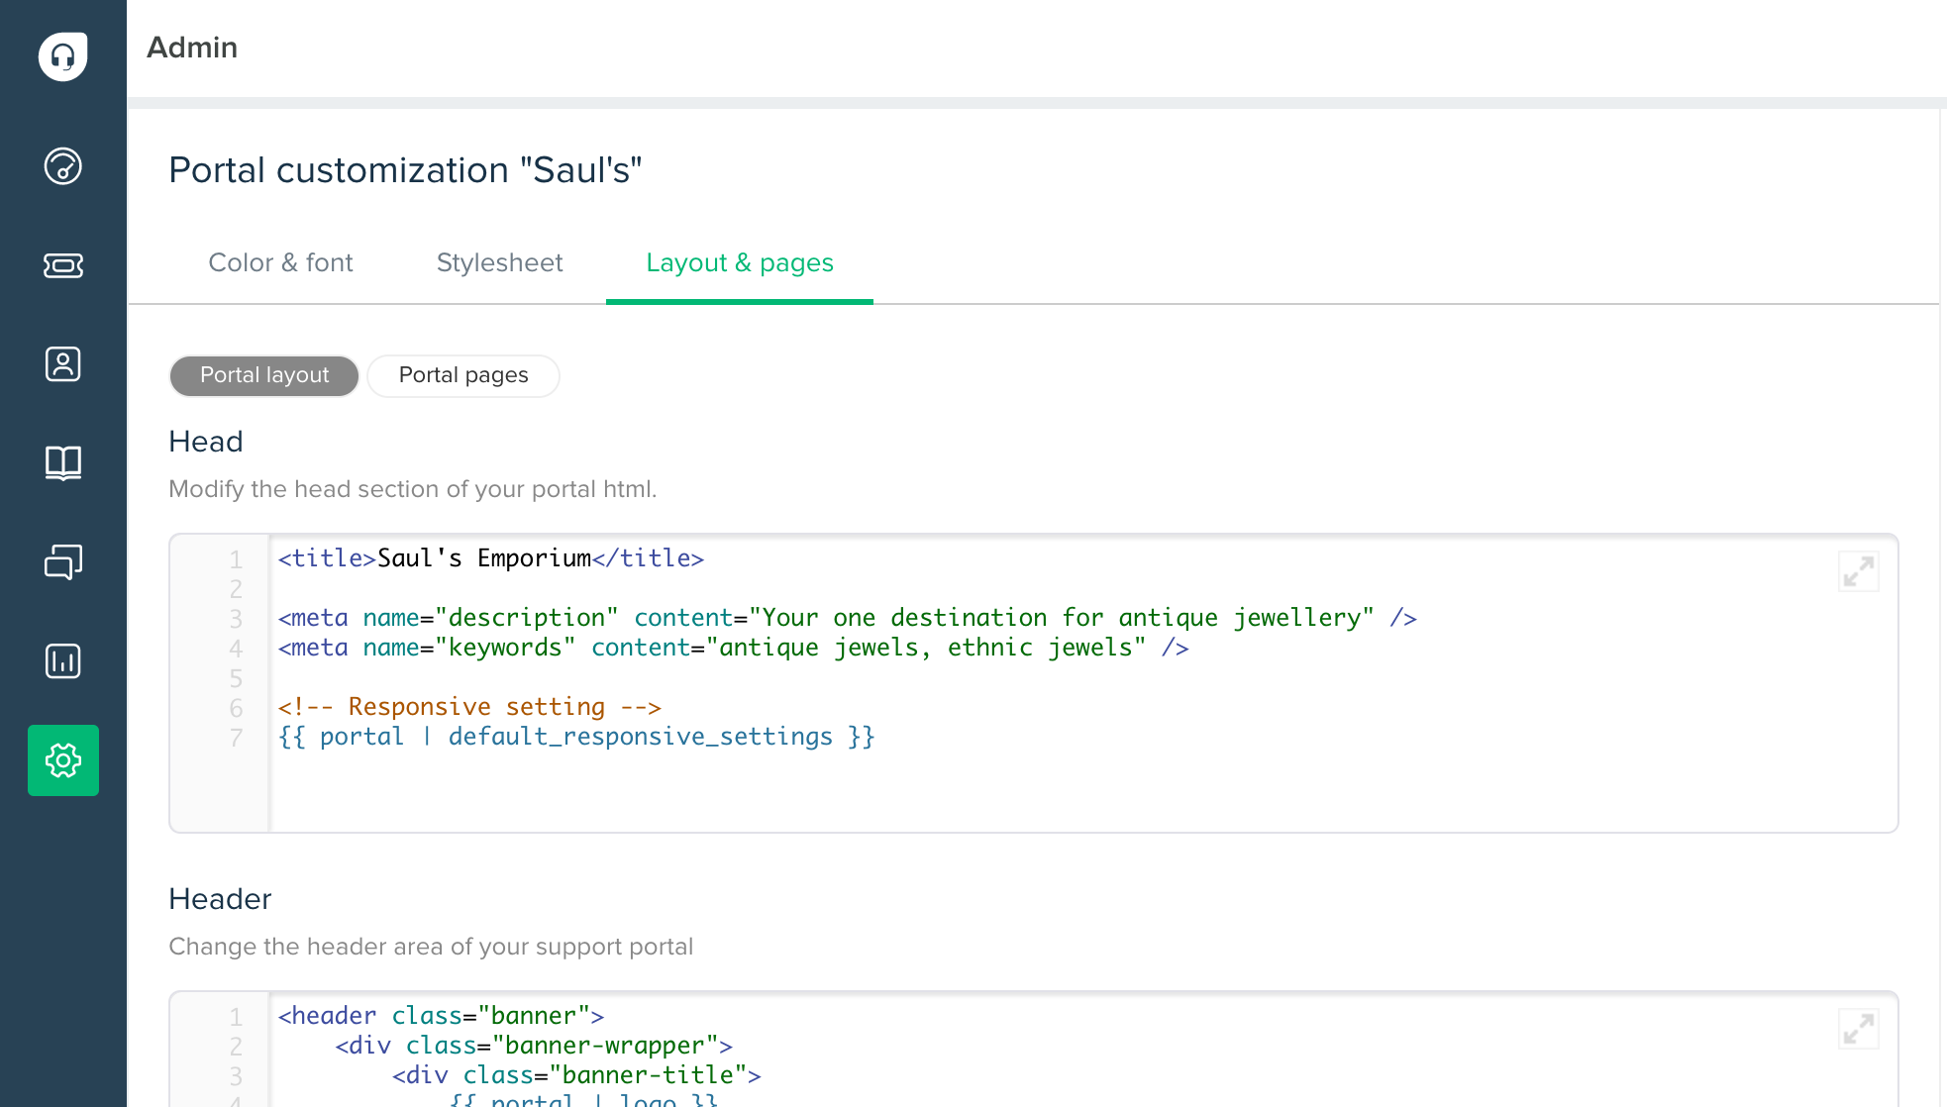Open the Forums chat bubbles icon in sidebar

[63, 561]
